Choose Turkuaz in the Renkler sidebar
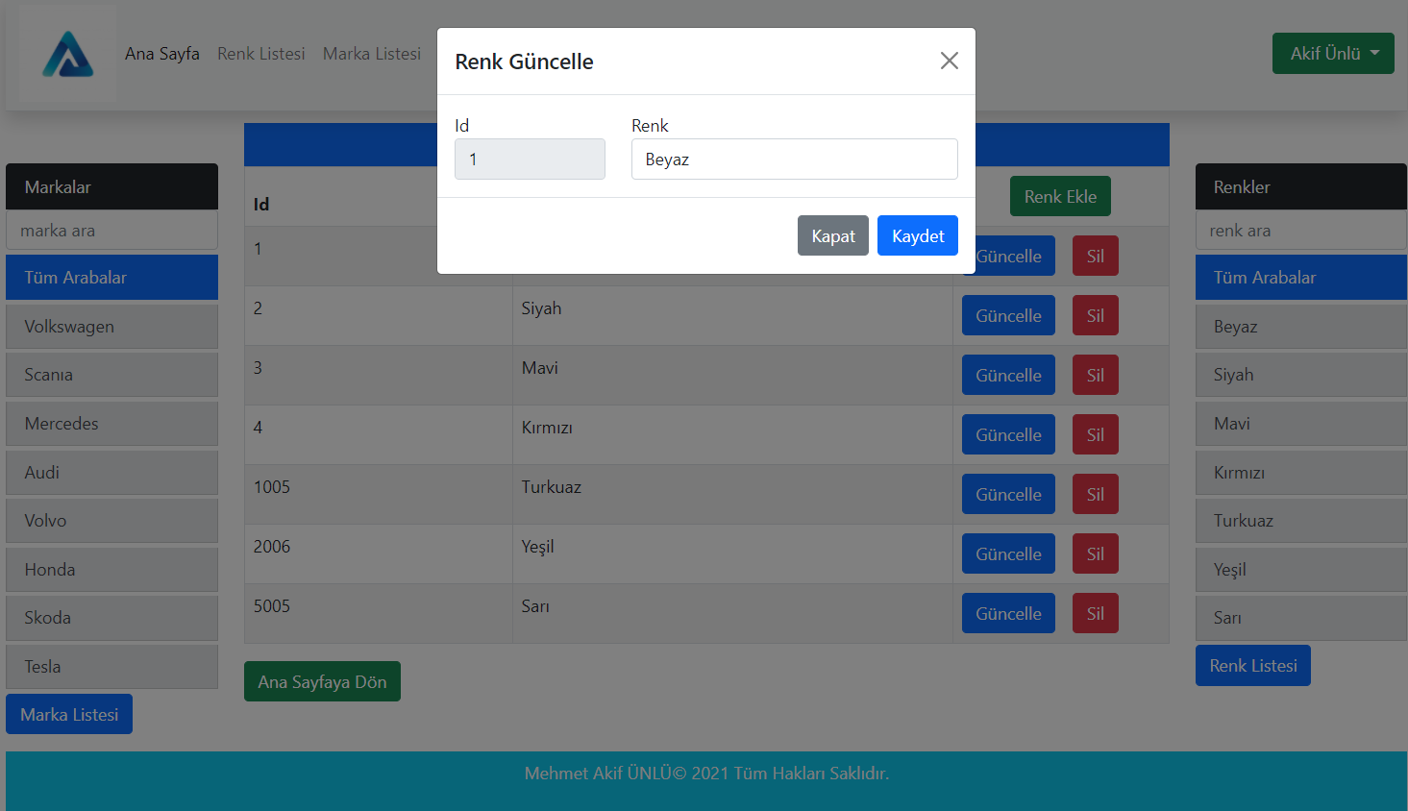Viewport: 1408px width, 811px height. (1301, 521)
